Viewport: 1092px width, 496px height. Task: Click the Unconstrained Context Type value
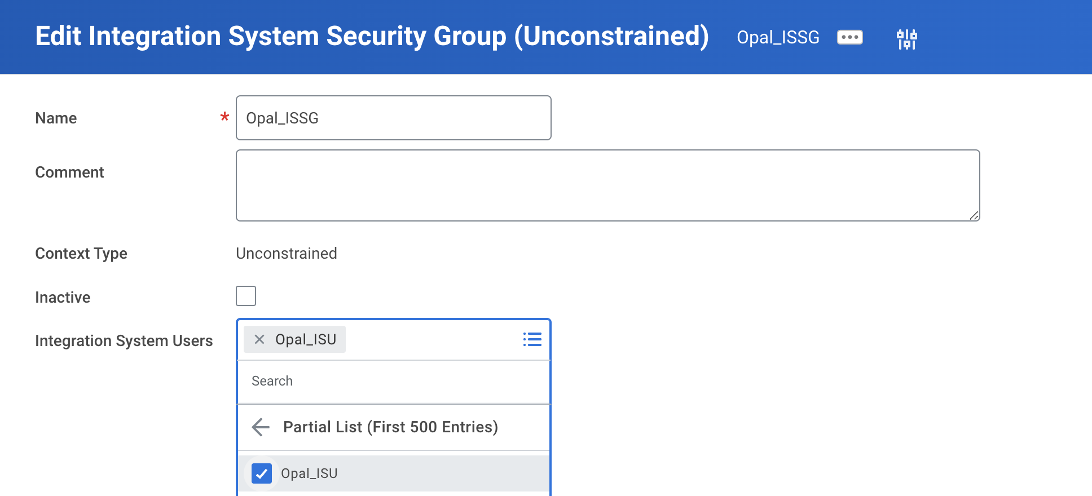click(x=287, y=254)
